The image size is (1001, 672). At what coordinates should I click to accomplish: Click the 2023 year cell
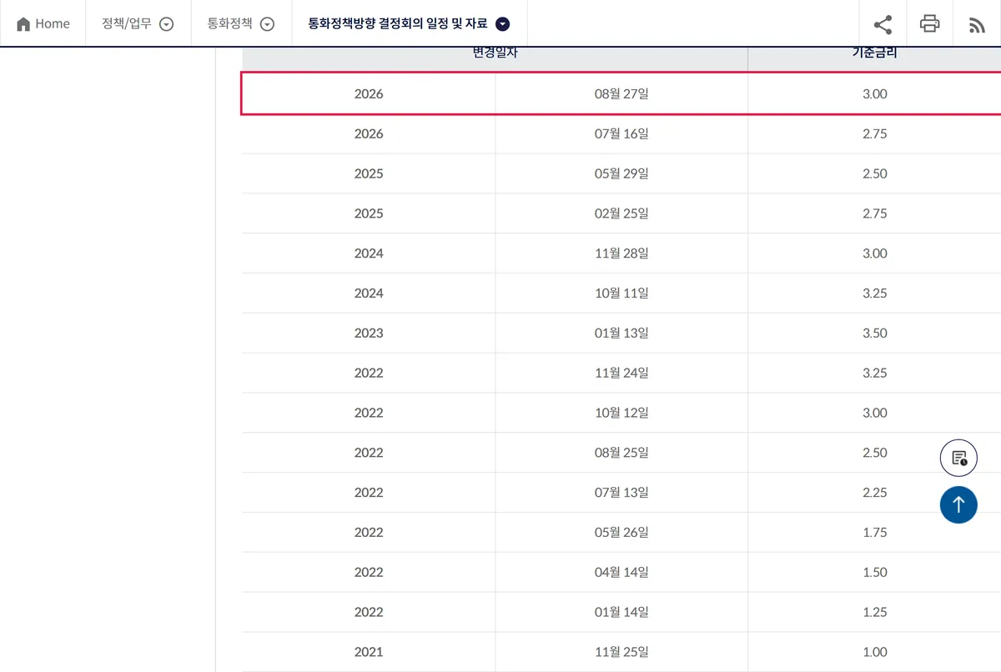[369, 333]
